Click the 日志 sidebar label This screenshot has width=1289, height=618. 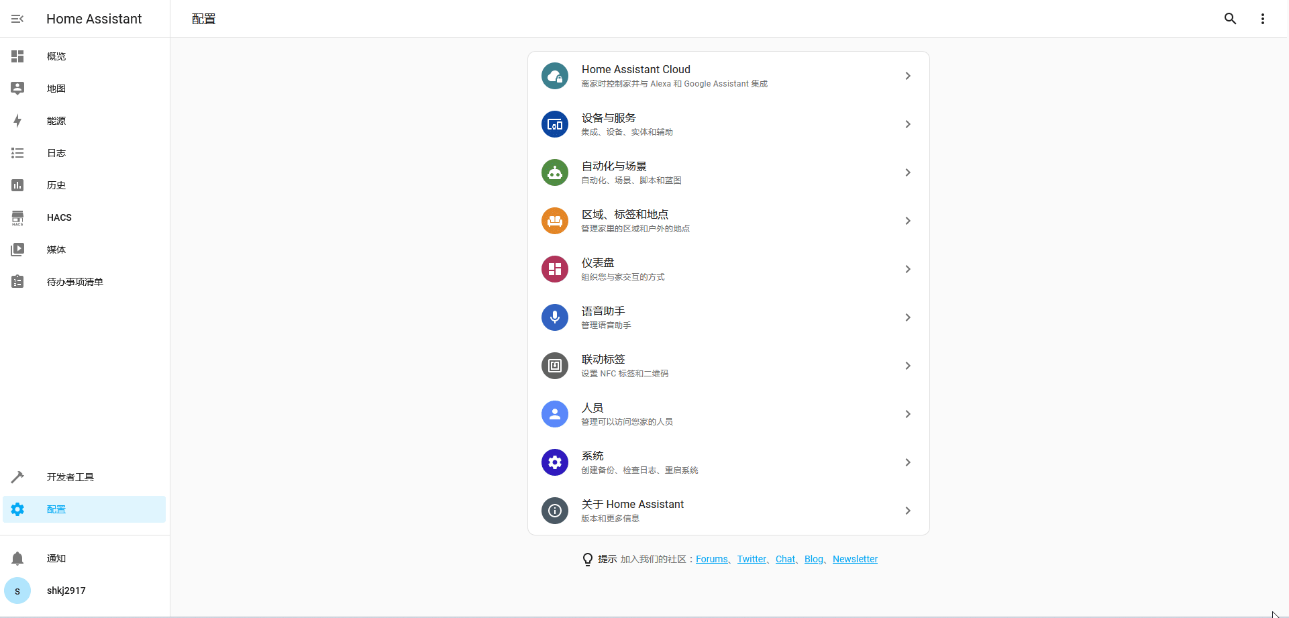pyautogui.click(x=56, y=153)
